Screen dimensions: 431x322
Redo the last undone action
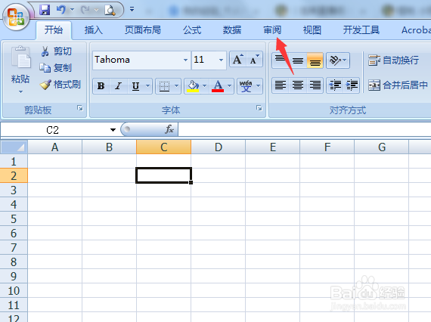click(x=85, y=10)
